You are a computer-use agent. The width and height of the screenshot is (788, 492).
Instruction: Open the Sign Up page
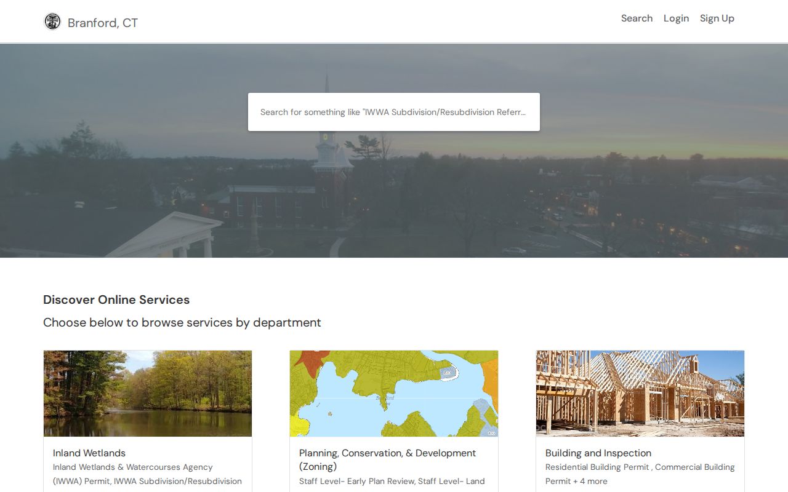[x=717, y=18]
